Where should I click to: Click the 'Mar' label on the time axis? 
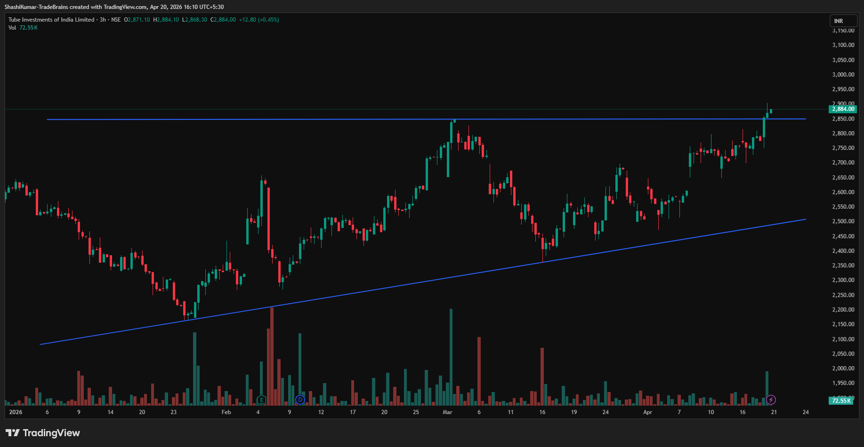[x=447, y=412]
